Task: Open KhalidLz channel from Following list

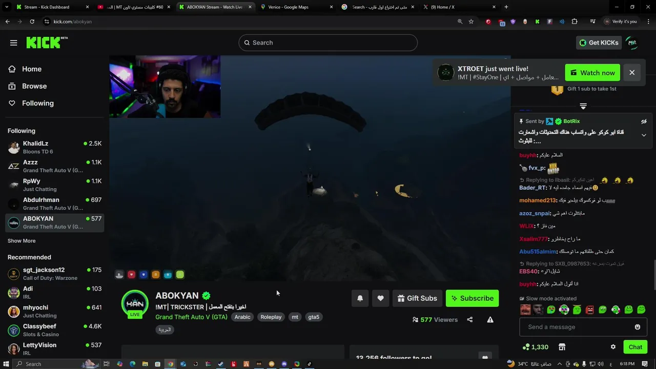Action: (x=55, y=147)
